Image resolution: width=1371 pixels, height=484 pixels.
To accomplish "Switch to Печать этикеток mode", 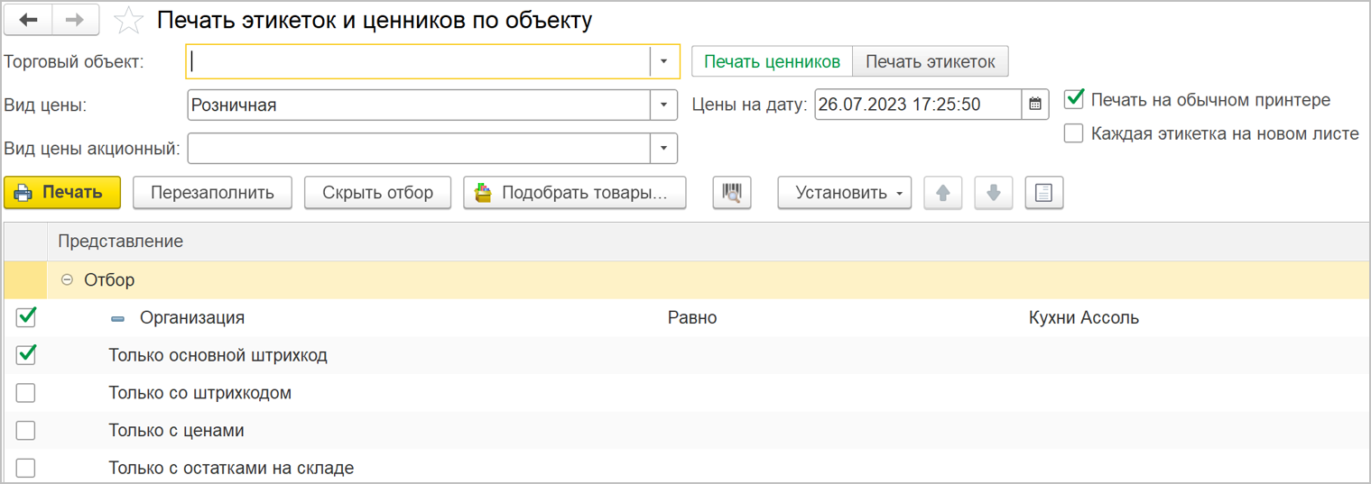I will click(x=930, y=62).
